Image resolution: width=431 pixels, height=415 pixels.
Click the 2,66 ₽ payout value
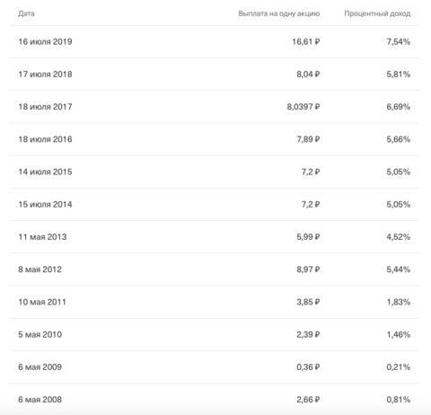coord(308,400)
